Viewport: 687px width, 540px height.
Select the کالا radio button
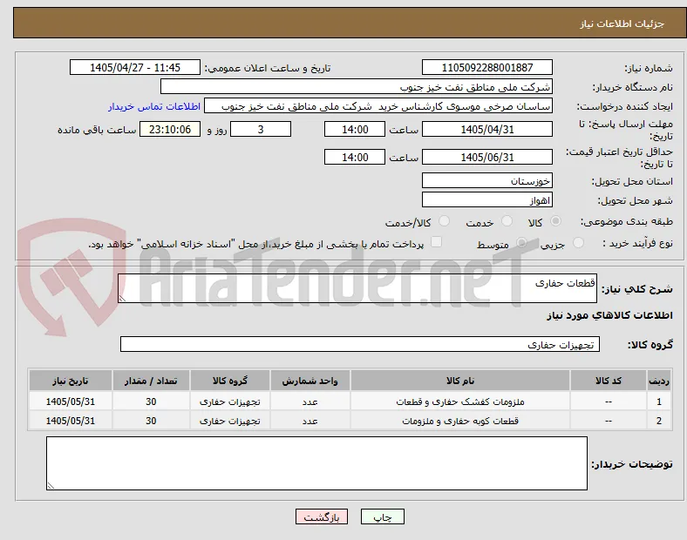(555, 221)
